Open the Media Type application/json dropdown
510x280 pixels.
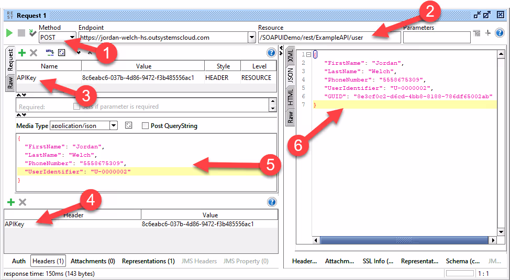click(x=114, y=125)
